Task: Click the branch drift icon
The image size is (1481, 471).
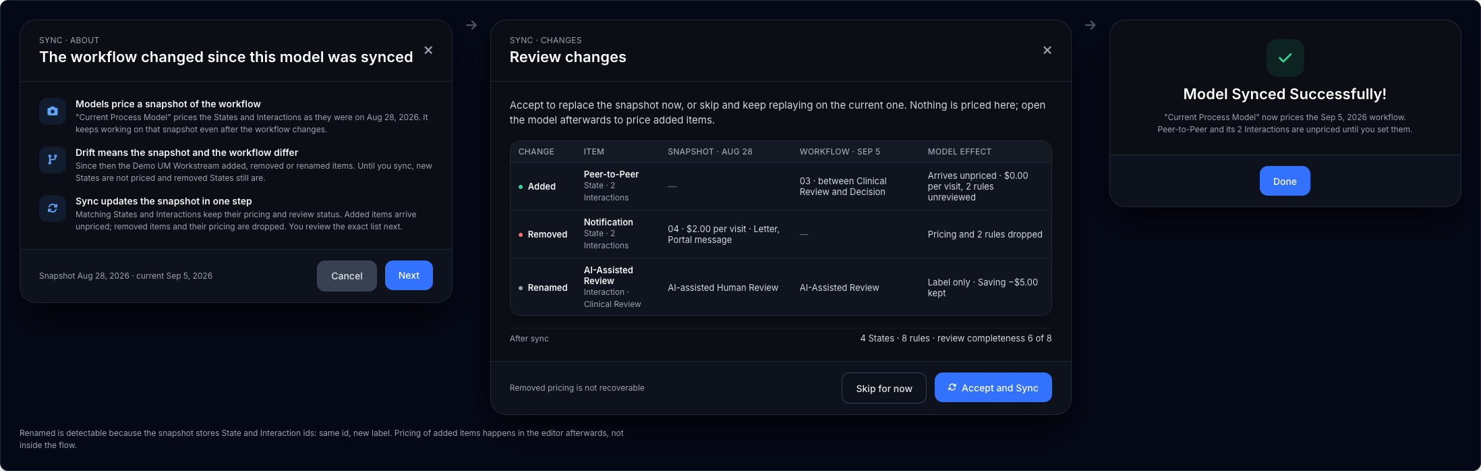Action: [x=53, y=160]
